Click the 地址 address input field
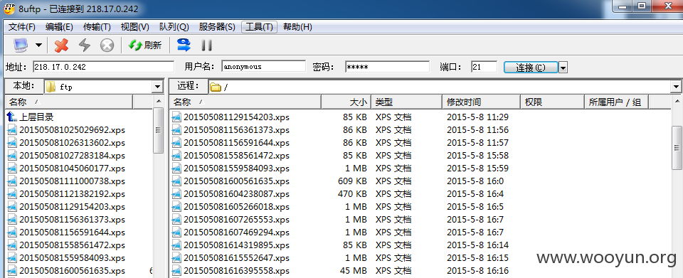The image size is (683, 278). tap(103, 67)
